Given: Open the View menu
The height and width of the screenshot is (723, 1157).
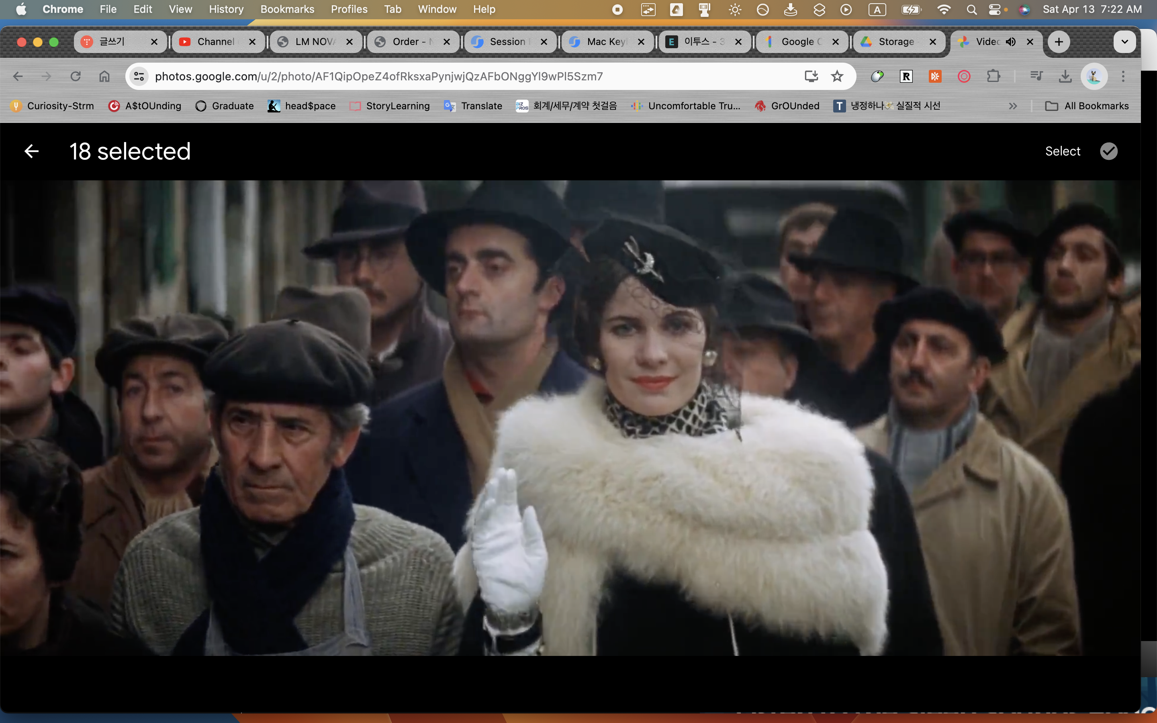Looking at the screenshot, I should 180,9.
